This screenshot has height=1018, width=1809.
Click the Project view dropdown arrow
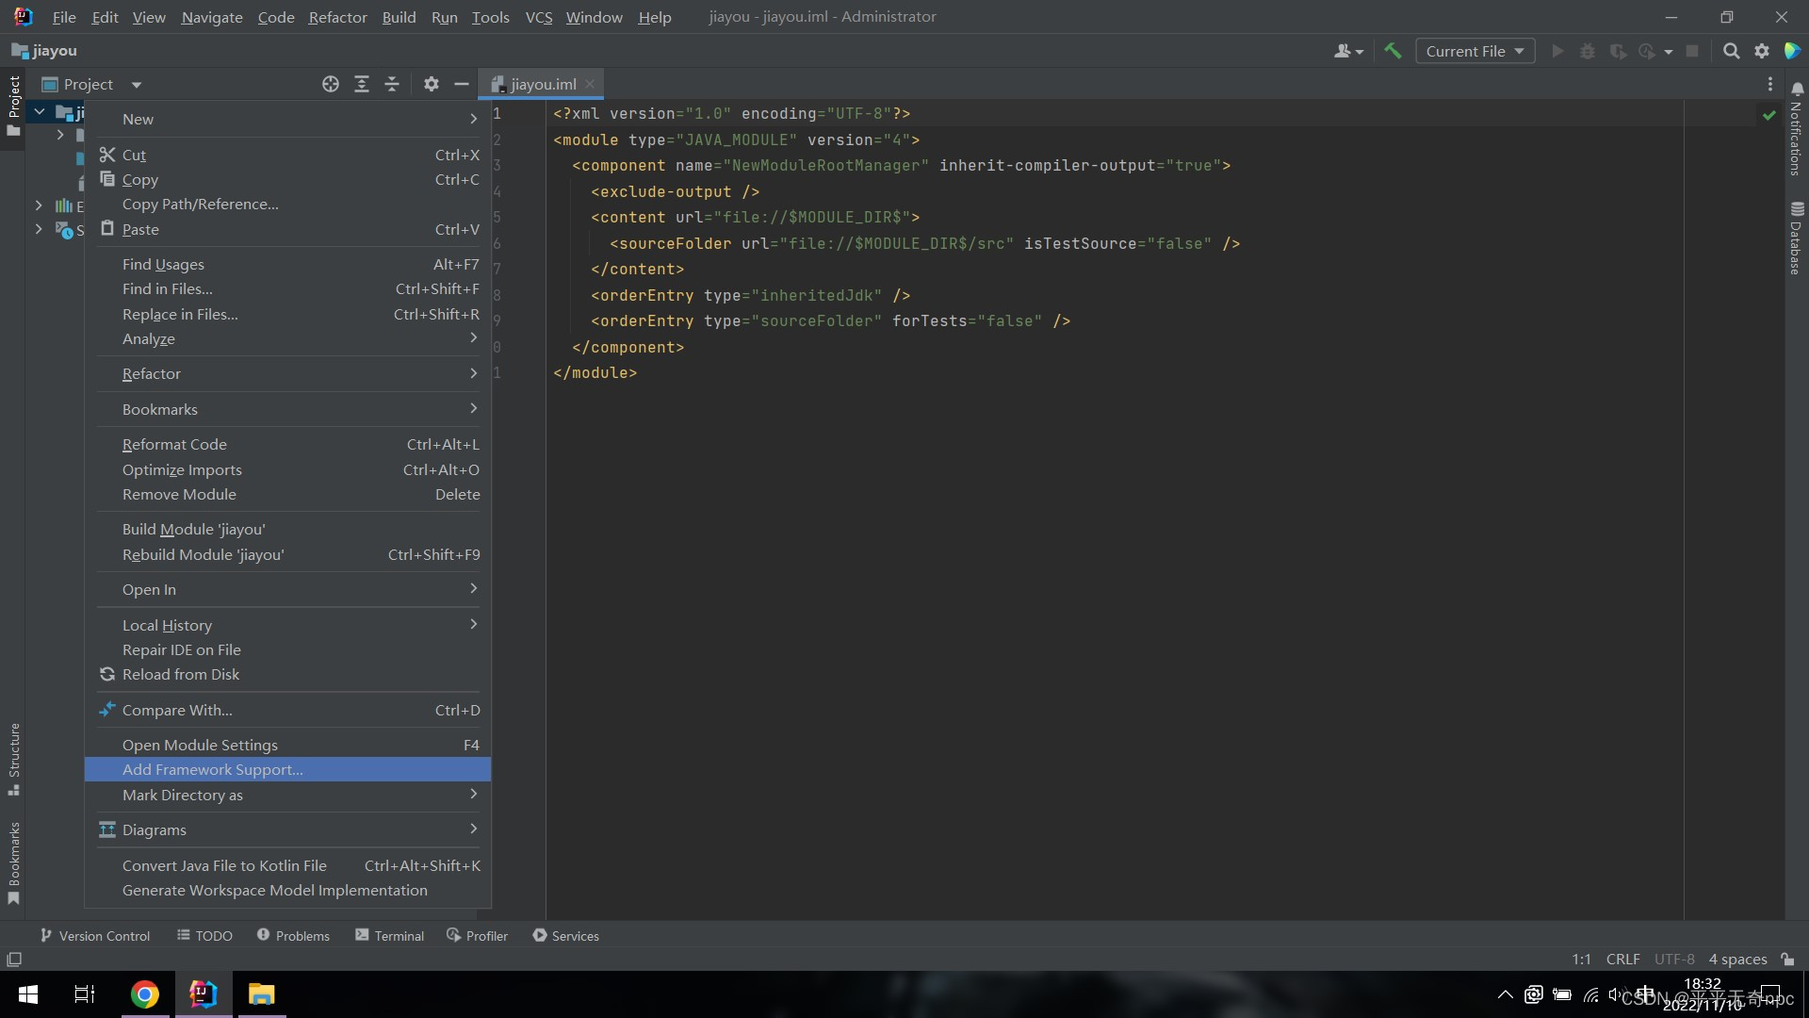pos(136,83)
